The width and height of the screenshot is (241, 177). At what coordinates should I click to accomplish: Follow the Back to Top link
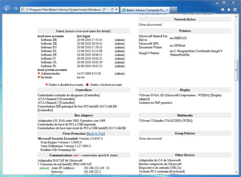95,133
